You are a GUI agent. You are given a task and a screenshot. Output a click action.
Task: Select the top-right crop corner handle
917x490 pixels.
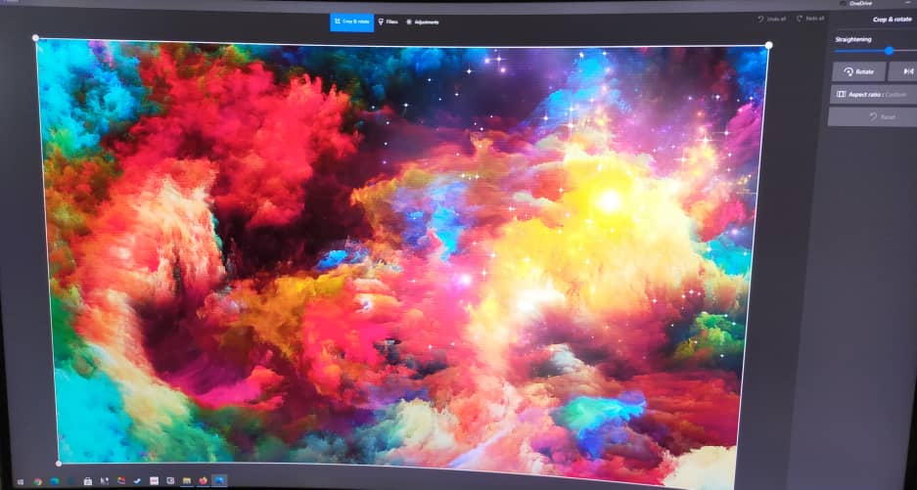pyautogui.click(x=768, y=45)
